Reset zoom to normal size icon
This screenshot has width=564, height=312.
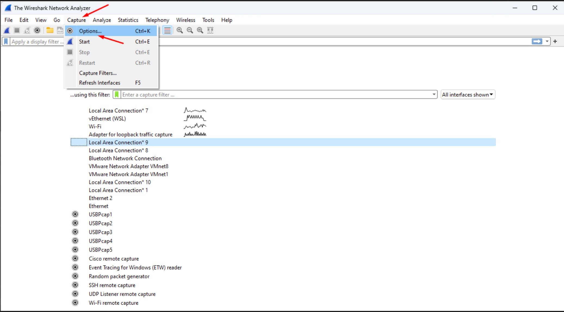coord(200,30)
